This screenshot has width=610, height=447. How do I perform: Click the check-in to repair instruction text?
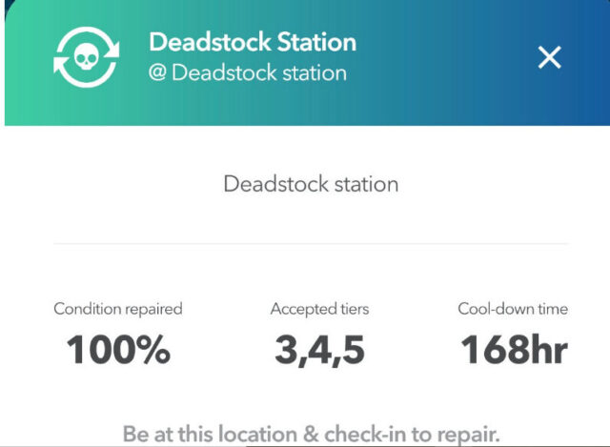[x=311, y=435]
